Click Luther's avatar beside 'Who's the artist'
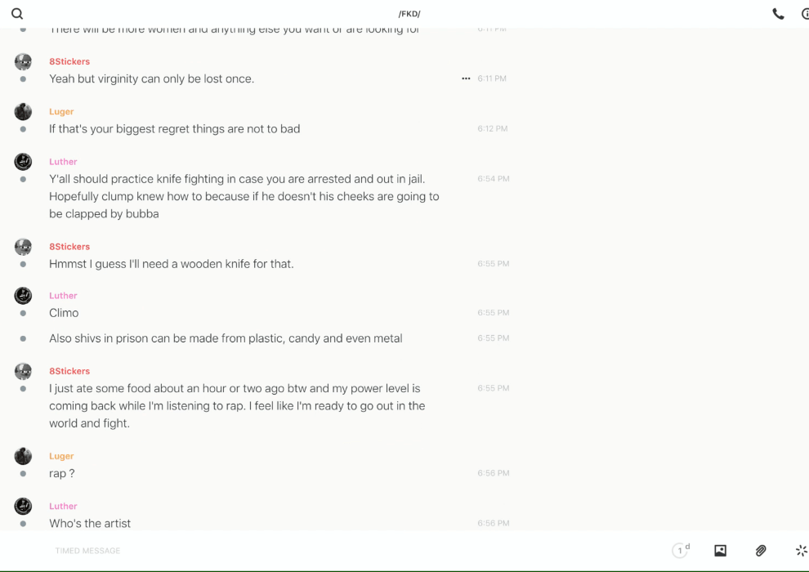This screenshot has height=572, width=809. click(x=23, y=507)
